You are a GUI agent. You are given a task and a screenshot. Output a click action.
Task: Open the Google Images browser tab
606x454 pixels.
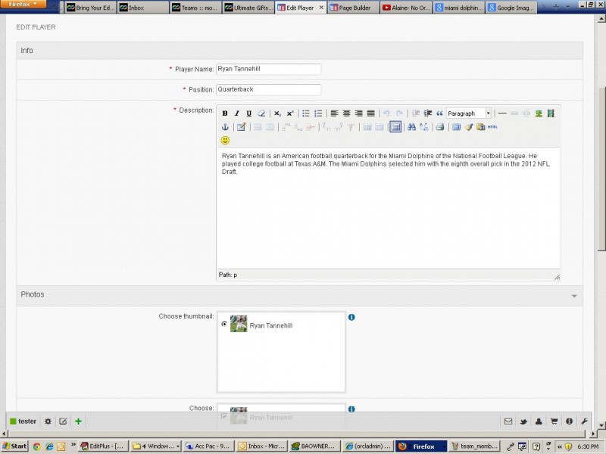(x=511, y=8)
